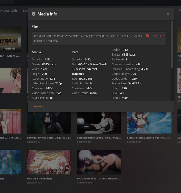Click the Episode 104 label
The height and width of the screenshot is (193, 181).
[34, 183]
